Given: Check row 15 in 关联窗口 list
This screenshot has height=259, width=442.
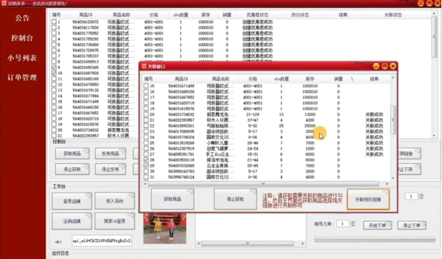Looking at the screenshot, I should 146,86.
